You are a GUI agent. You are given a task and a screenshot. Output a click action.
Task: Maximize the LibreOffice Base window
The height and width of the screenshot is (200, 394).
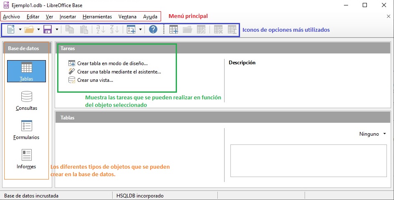point(365,5)
